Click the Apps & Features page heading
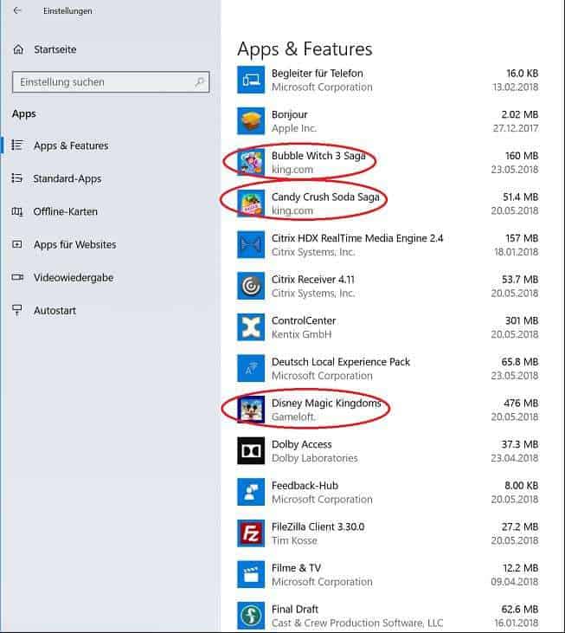The height and width of the screenshot is (633, 565). (305, 48)
